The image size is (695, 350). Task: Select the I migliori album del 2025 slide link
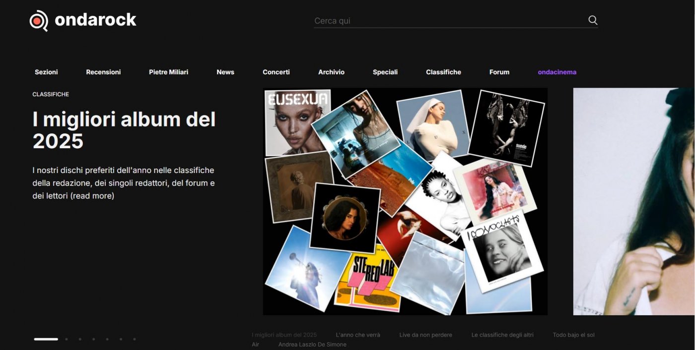click(x=284, y=335)
